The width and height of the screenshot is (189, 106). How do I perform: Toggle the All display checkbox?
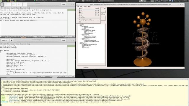(81, 25)
